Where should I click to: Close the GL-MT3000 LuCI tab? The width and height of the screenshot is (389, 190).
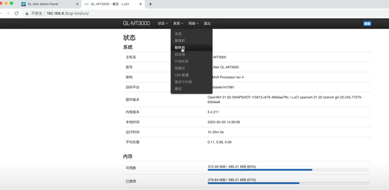pos(141,4)
